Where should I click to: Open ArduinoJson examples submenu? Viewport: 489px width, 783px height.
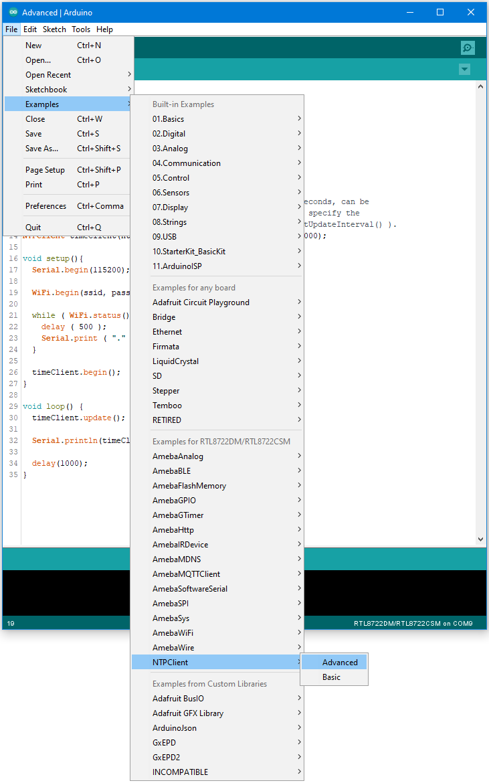coord(217,728)
